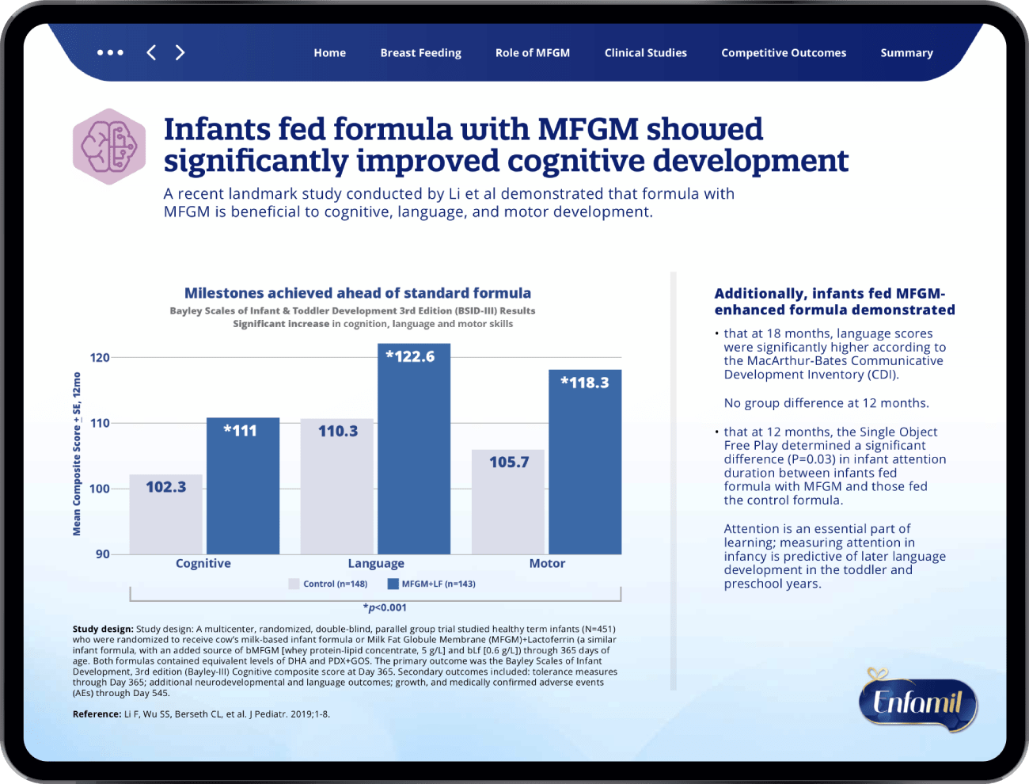1029x784 pixels.
Task: Click the Enfamil logo
Action: coord(918,701)
